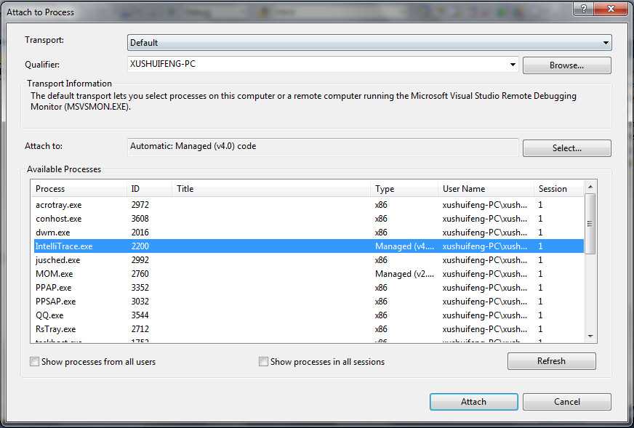Image resolution: width=634 pixels, height=428 pixels.
Task: Click process ID 2972
Action: tap(140, 205)
